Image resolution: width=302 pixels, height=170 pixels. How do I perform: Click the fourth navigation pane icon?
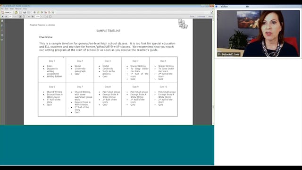[x=2, y=35]
